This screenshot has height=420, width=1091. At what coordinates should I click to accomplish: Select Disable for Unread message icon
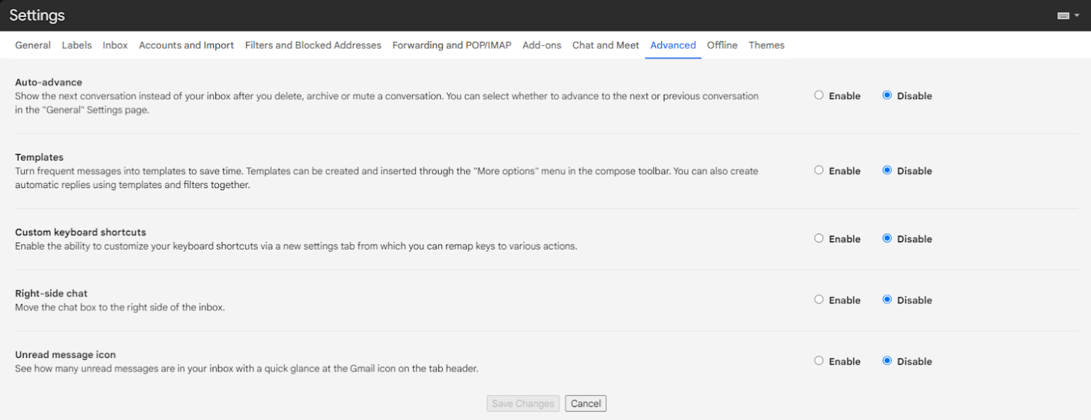[887, 361]
